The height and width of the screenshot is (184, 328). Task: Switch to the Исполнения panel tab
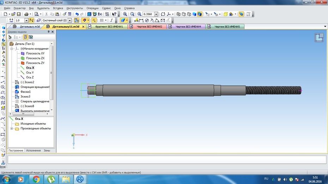(x=34, y=151)
